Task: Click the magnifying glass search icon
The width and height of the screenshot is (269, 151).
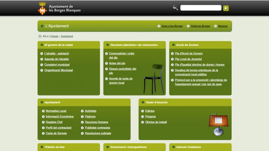Action: pos(175,8)
